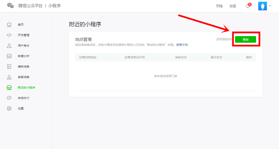The height and width of the screenshot is (149, 279).
Task: Click the user avatar icon
Action: tap(262, 6)
